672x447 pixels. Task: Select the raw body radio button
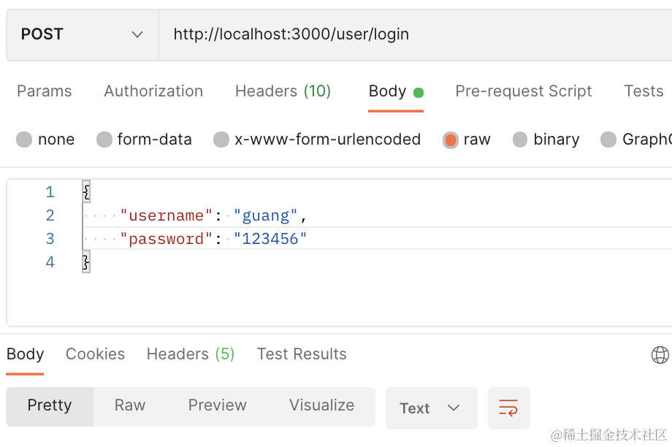coord(451,140)
